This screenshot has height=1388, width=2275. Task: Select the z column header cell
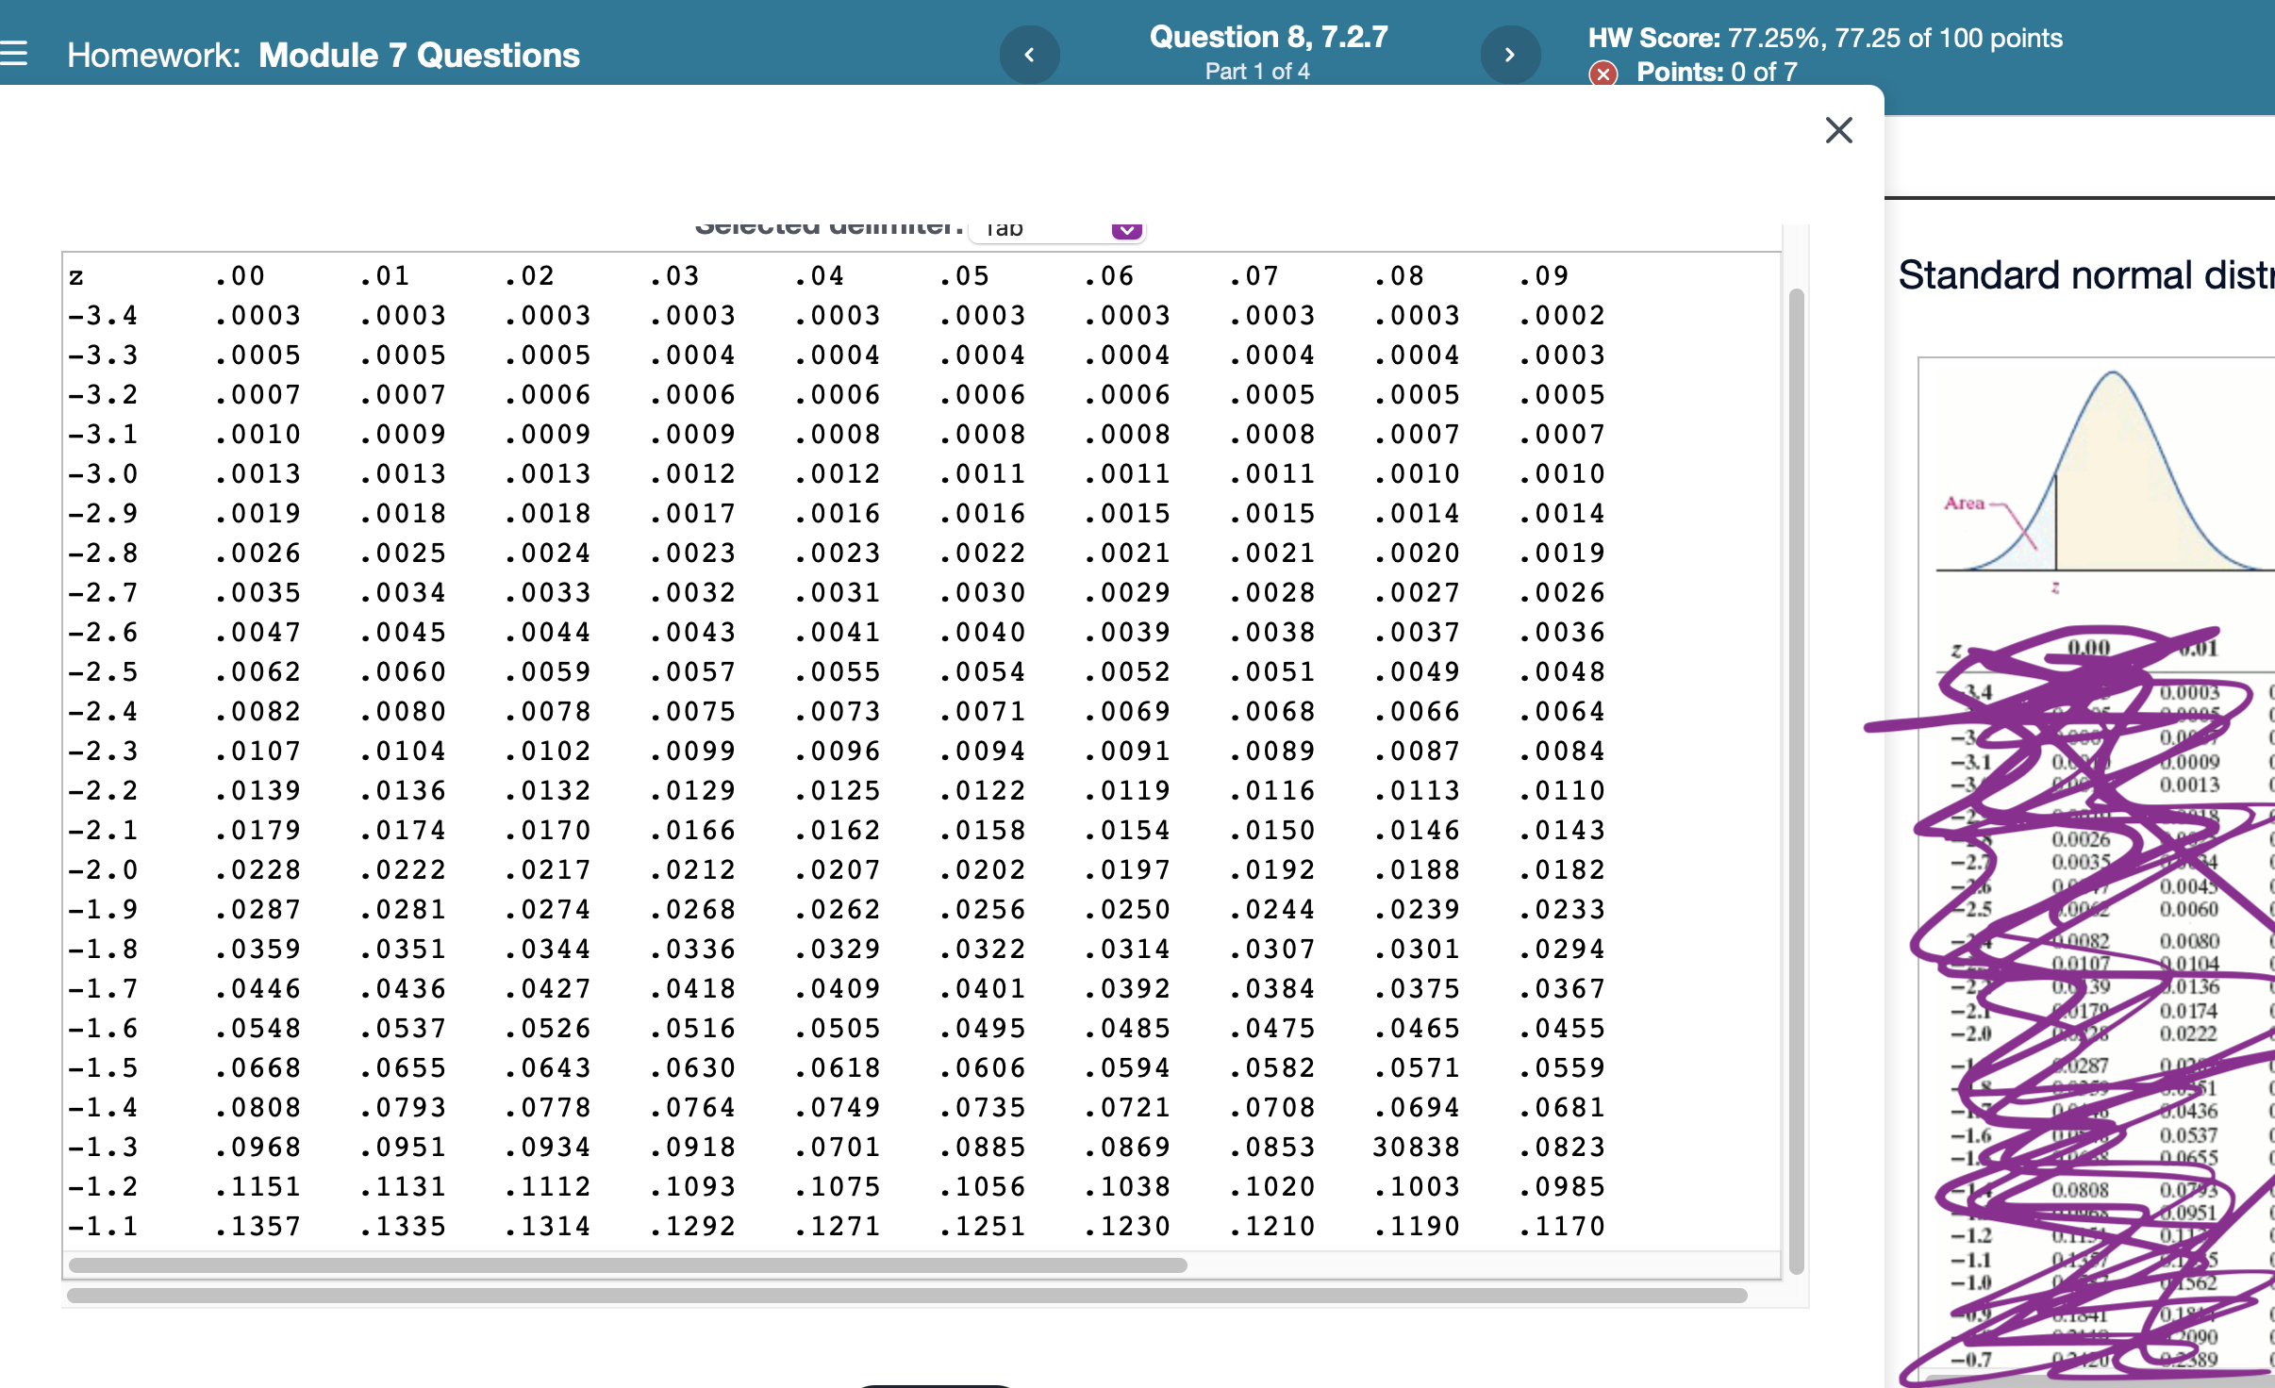point(76,275)
